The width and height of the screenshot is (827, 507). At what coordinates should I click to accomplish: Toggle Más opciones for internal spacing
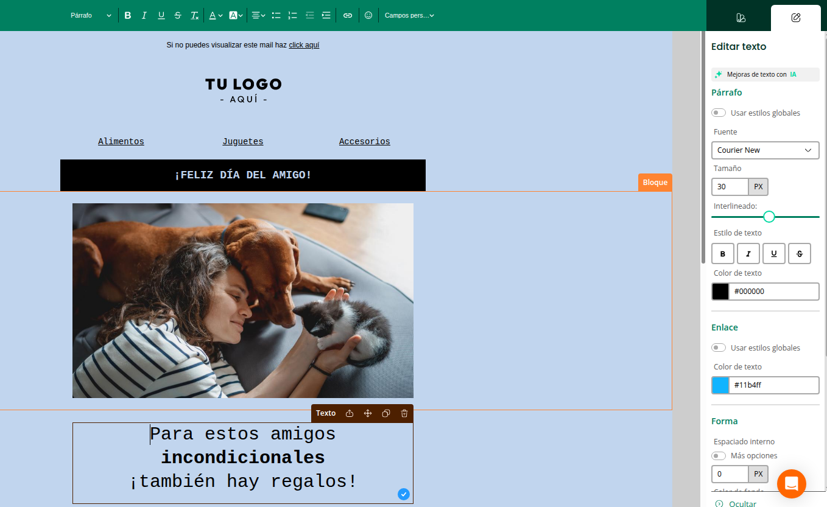719,455
